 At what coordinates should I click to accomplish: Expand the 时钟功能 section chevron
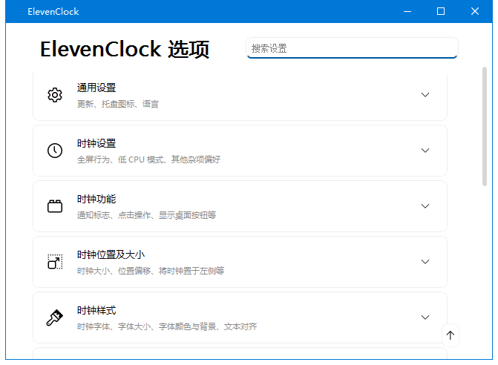click(425, 206)
